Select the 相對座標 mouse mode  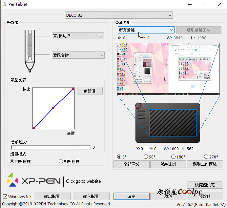pos(69,161)
